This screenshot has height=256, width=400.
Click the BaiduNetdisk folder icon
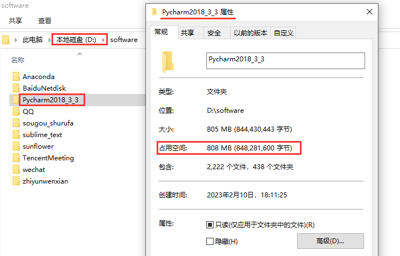[x=16, y=88]
